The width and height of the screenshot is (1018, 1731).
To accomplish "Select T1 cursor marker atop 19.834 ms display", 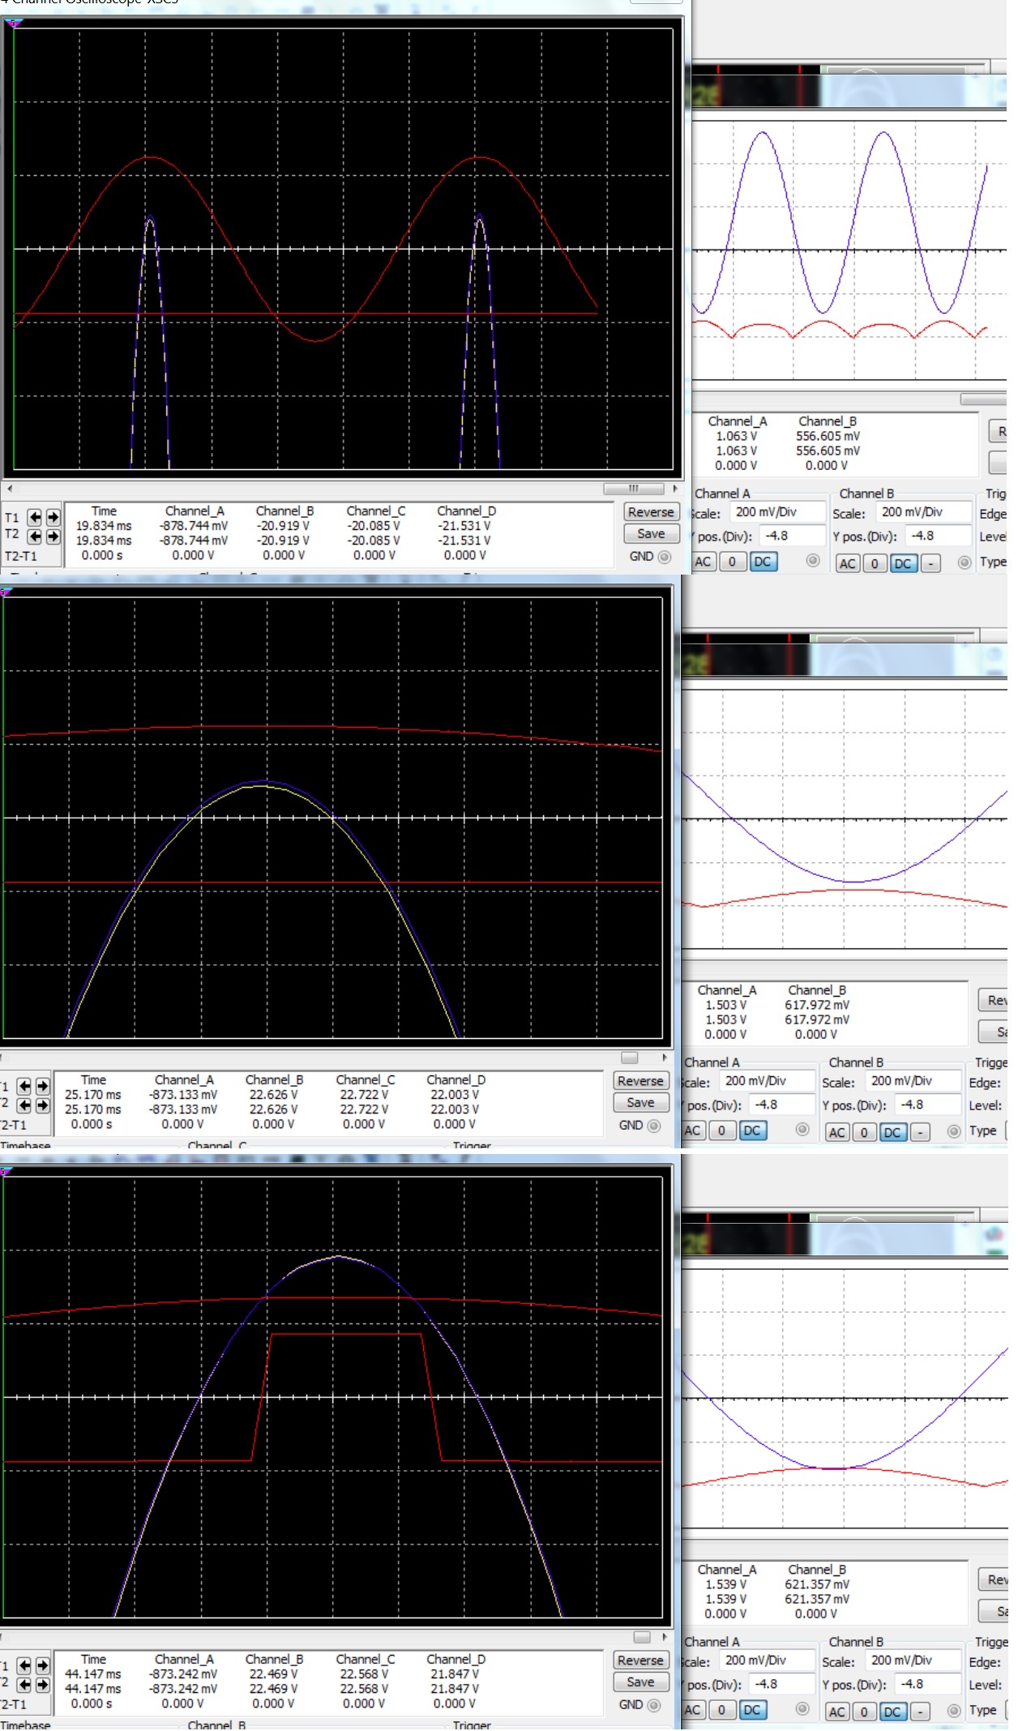I will coord(14,24).
